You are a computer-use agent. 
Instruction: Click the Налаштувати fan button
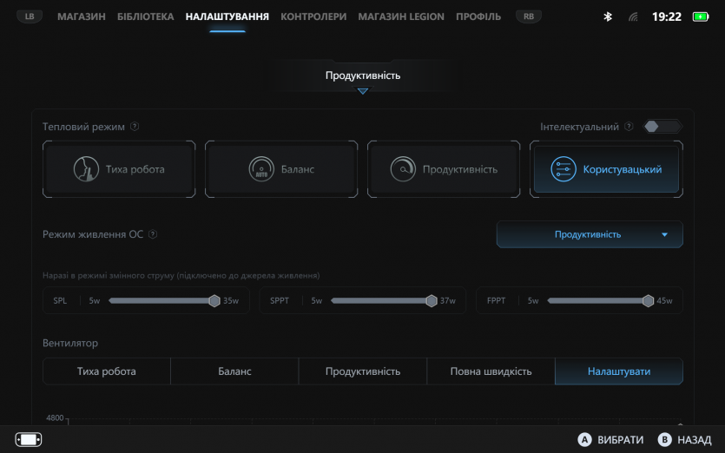point(619,371)
